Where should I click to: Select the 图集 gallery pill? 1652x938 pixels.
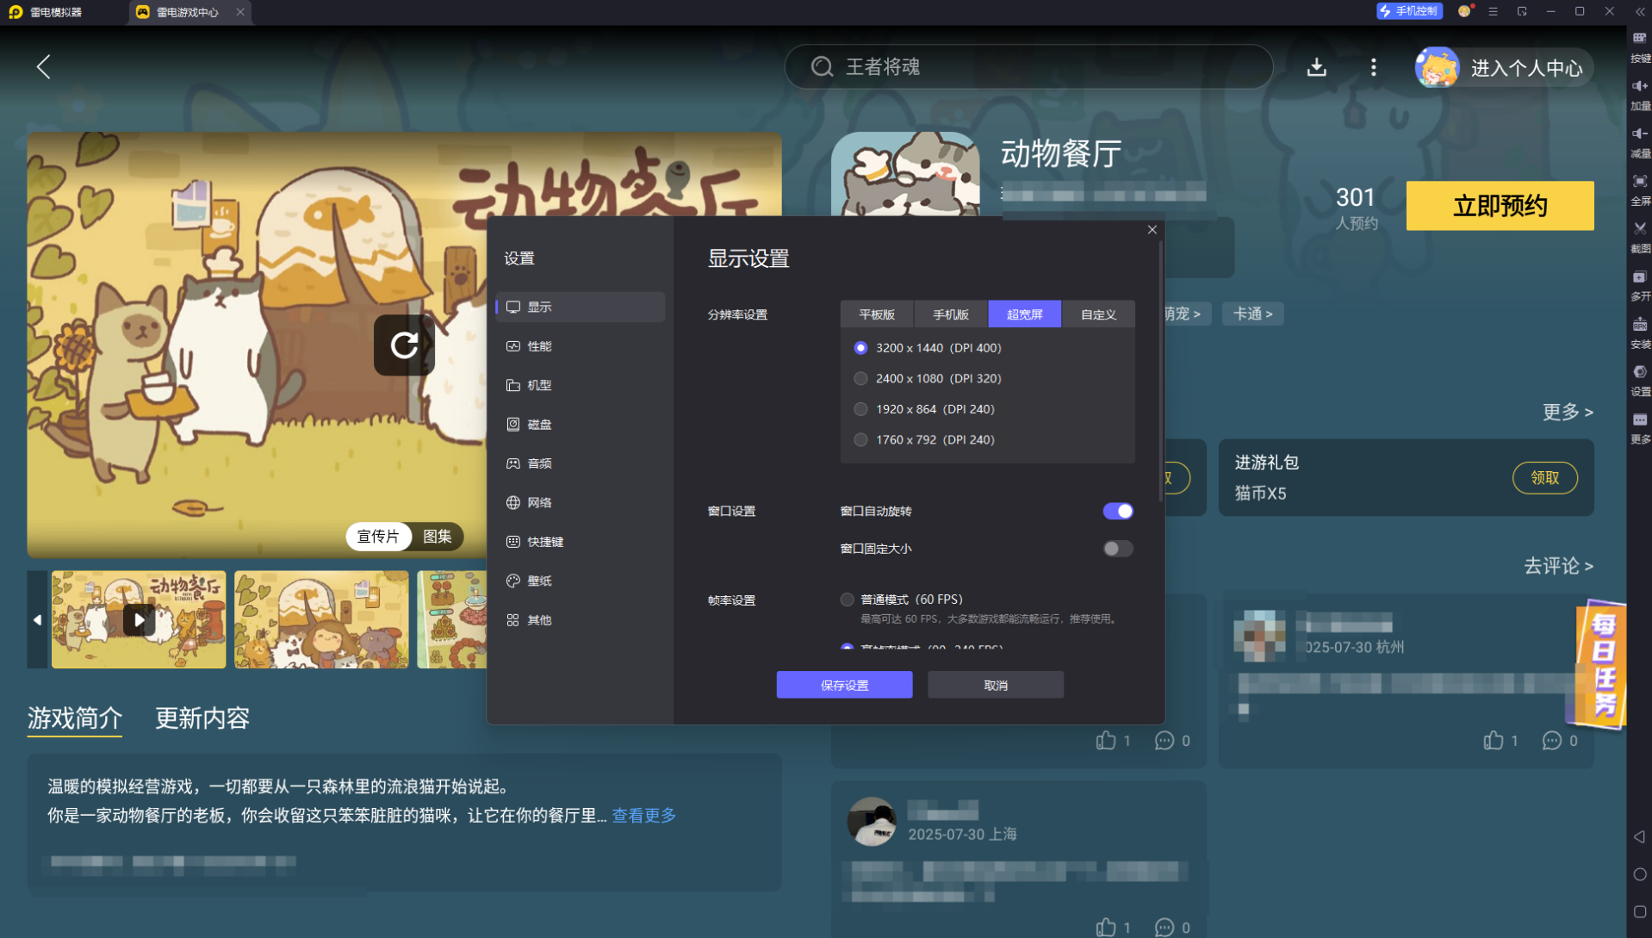click(438, 537)
